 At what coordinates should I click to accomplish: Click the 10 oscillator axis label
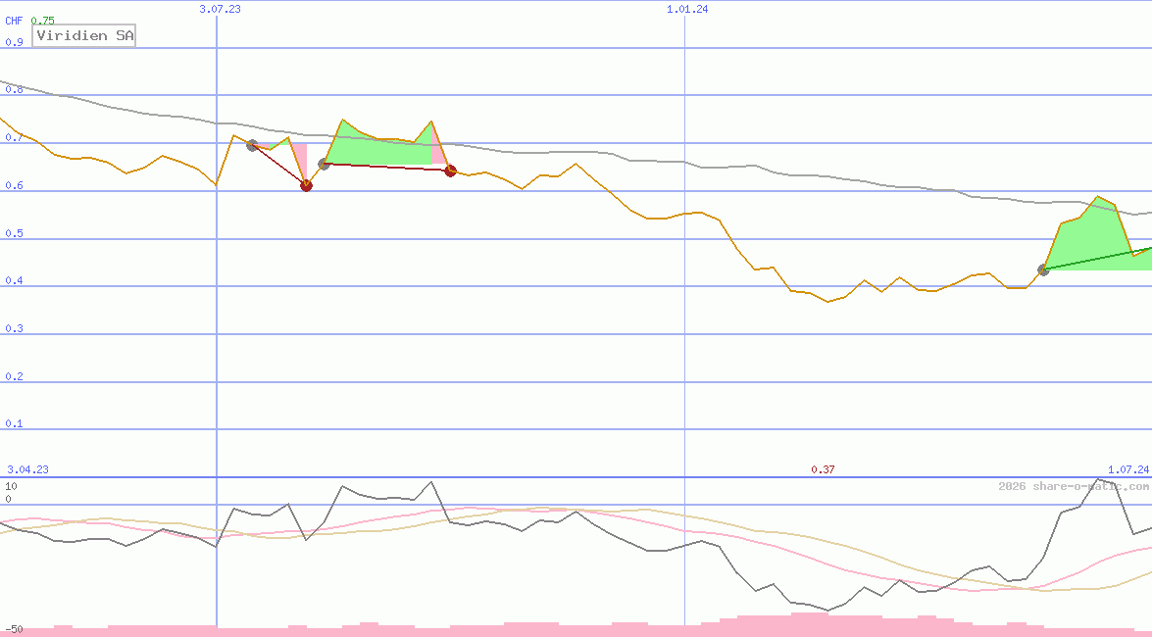click(x=11, y=486)
